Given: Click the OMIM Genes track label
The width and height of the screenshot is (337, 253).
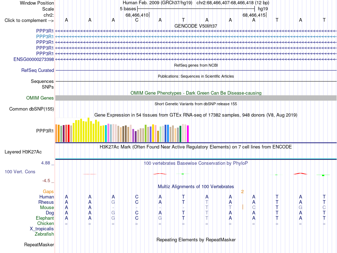Looking at the screenshot, I should pos(40,98).
